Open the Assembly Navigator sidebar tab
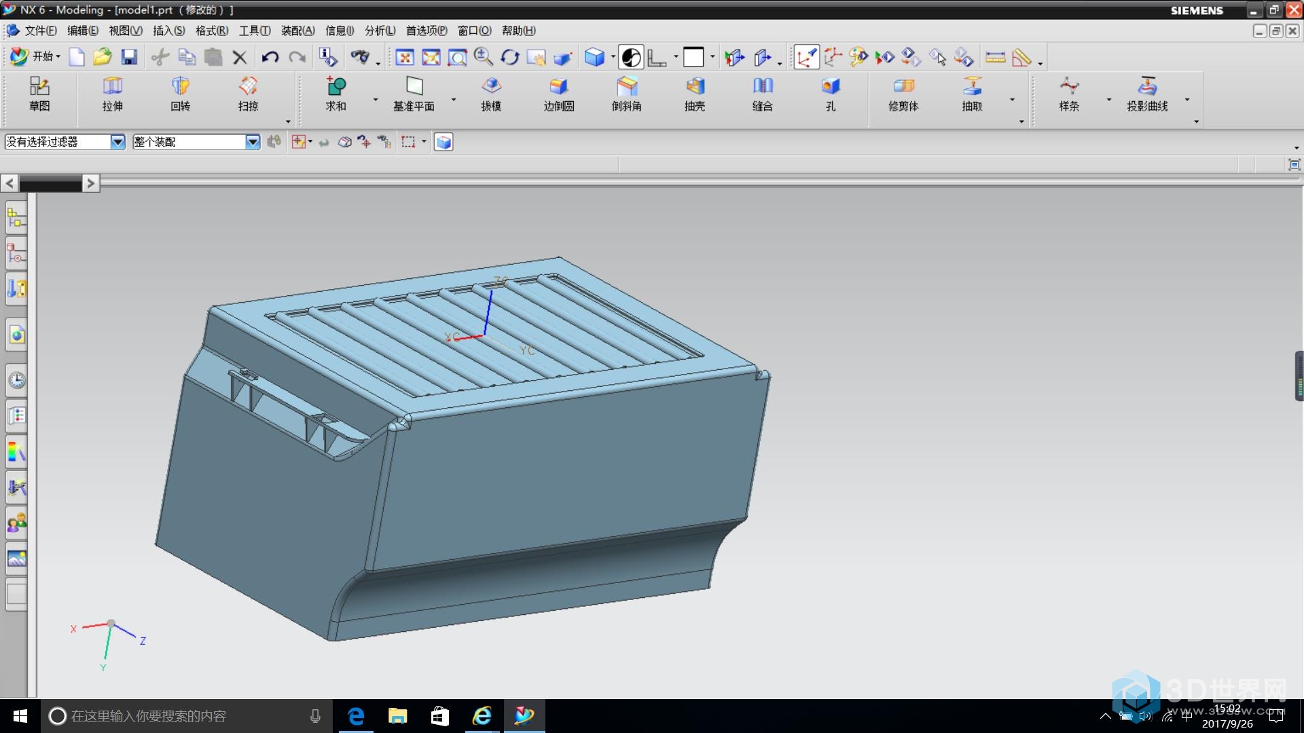 (x=17, y=218)
